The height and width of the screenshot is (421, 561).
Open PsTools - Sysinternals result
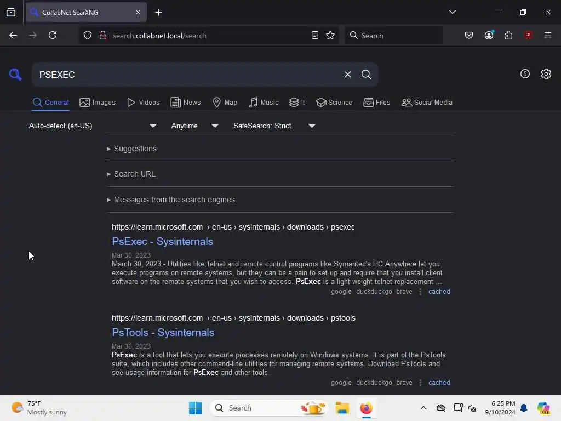click(163, 333)
